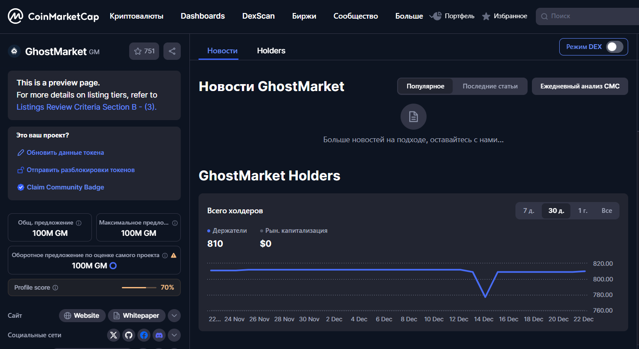Open Listings Review Criteria Section B link
Image resolution: width=639 pixels, height=349 pixels.
tap(87, 107)
